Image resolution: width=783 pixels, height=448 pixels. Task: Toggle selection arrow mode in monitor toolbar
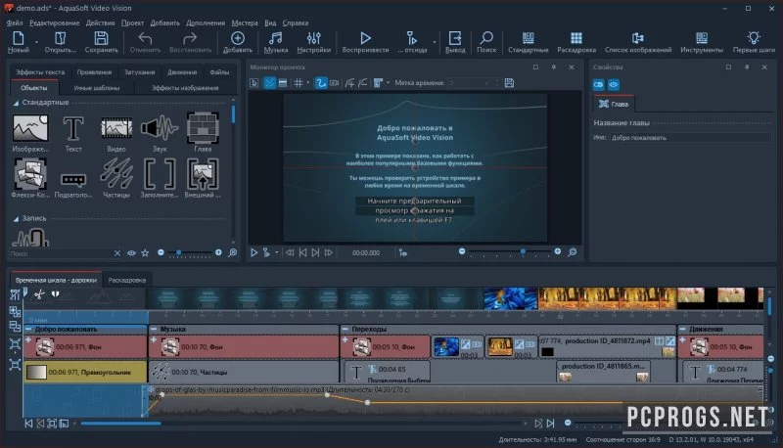click(254, 83)
